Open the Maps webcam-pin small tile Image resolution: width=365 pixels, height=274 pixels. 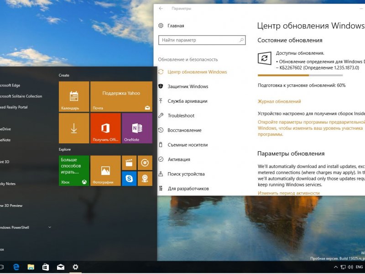[x=145, y=179]
